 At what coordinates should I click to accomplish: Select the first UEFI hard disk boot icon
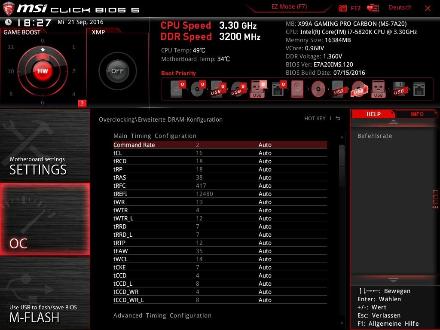tap(178, 89)
